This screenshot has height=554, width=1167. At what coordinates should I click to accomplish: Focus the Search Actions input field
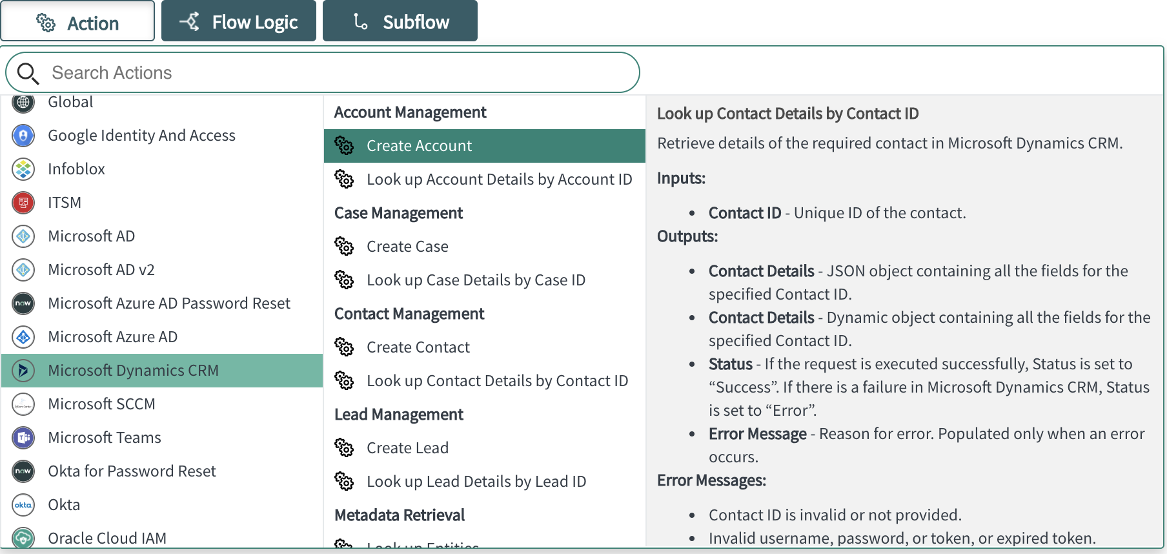pos(336,73)
